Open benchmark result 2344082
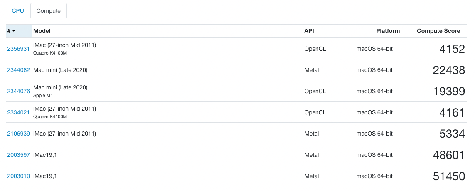The height and width of the screenshot is (191, 475). [18, 70]
